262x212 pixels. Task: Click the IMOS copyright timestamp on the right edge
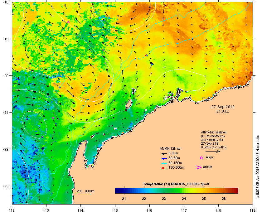coord(258,167)
